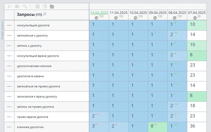211x132 pixels.
Task: Click position 2 for прием врача уролога on 14.04.2025
Action: tap(93, 116)
